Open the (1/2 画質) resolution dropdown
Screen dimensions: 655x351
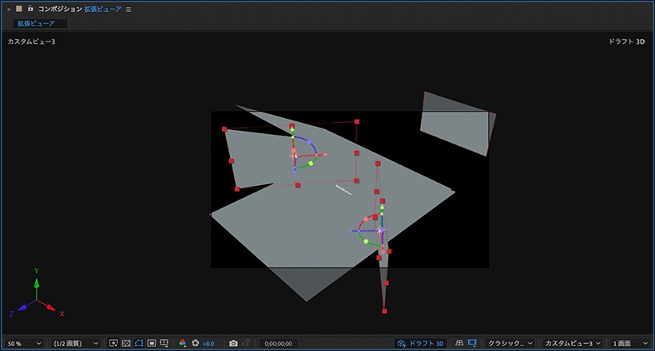pyautogui.click(x=76, y=344)
